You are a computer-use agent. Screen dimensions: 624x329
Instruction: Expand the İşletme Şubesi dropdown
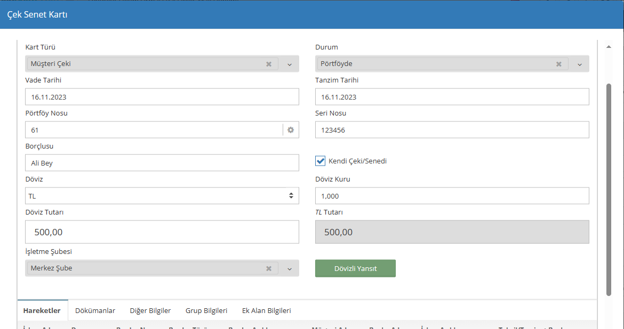(x=290, y=268)
